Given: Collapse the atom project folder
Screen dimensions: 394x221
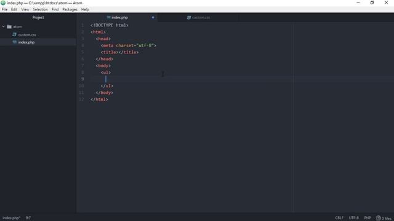Looking at the screenshot, I should pyautogui.click(x=4, y=26).
